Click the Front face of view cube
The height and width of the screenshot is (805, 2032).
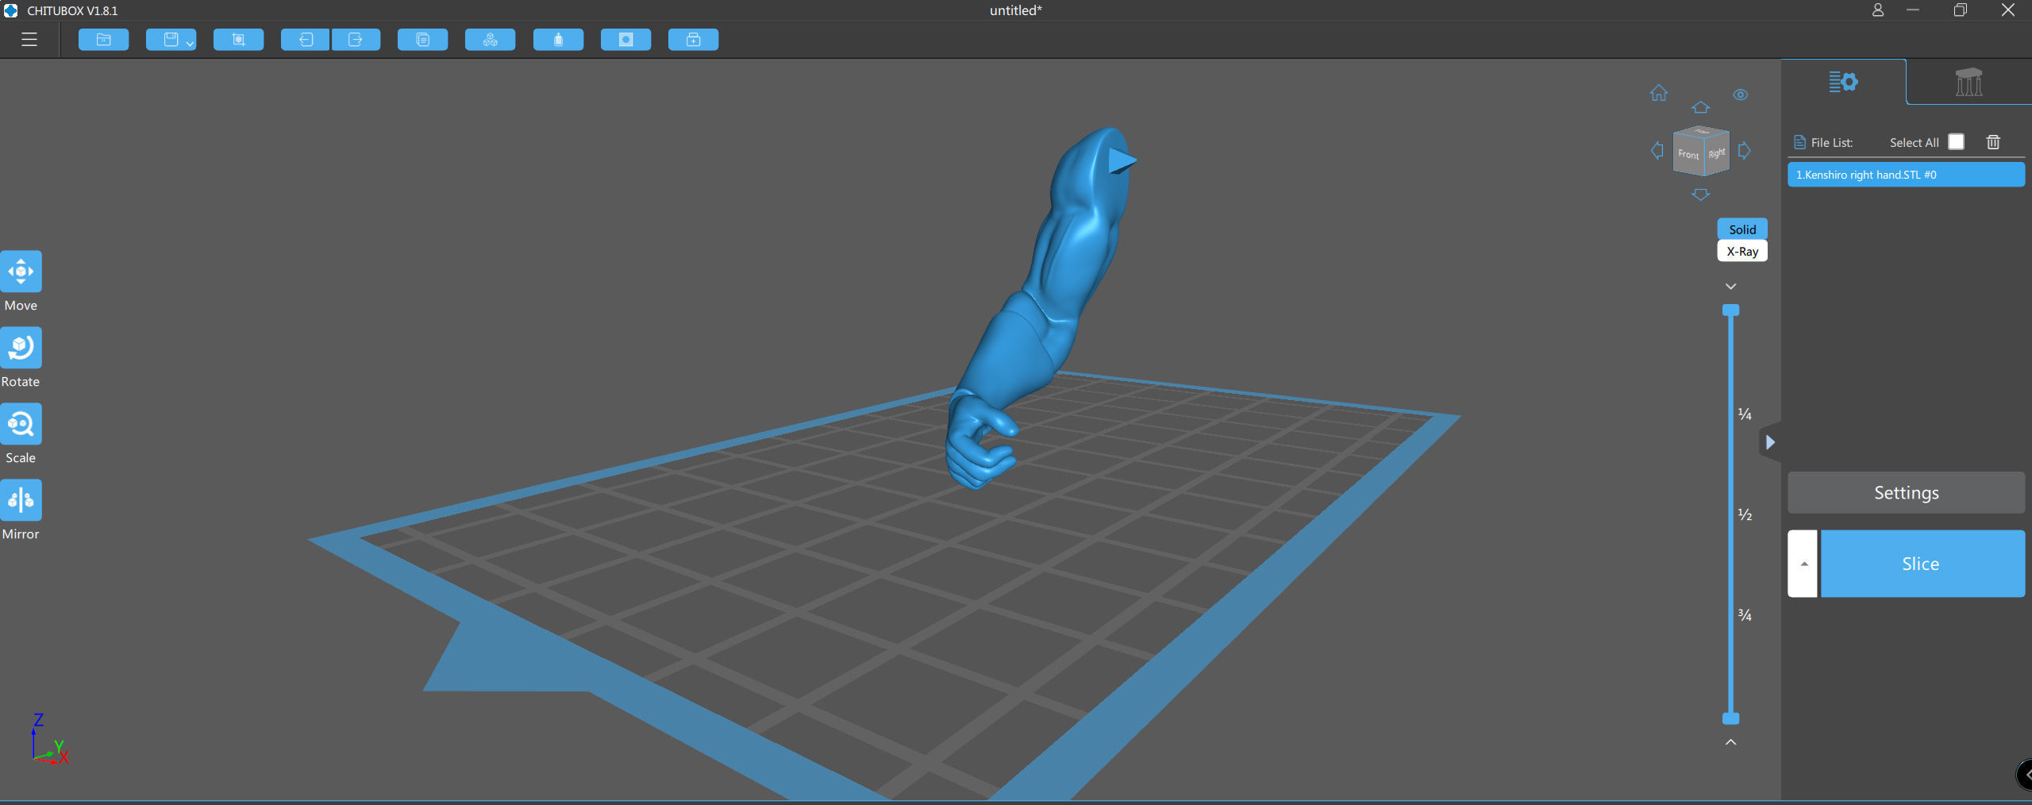pyautogui.click(x=1688, y=154)
